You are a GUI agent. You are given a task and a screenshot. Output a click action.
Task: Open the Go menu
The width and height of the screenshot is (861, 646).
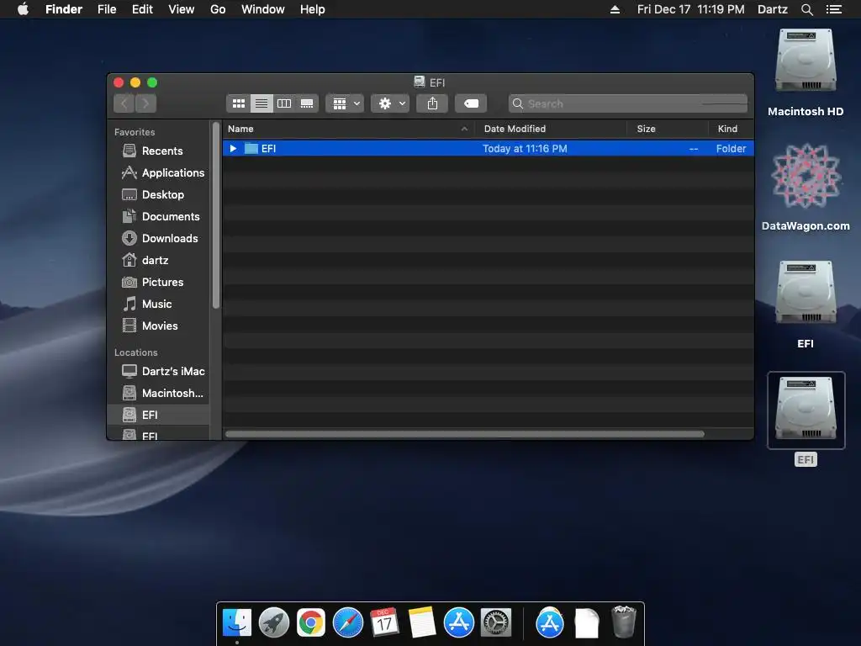pyautogui.click(x=218, y=9)
